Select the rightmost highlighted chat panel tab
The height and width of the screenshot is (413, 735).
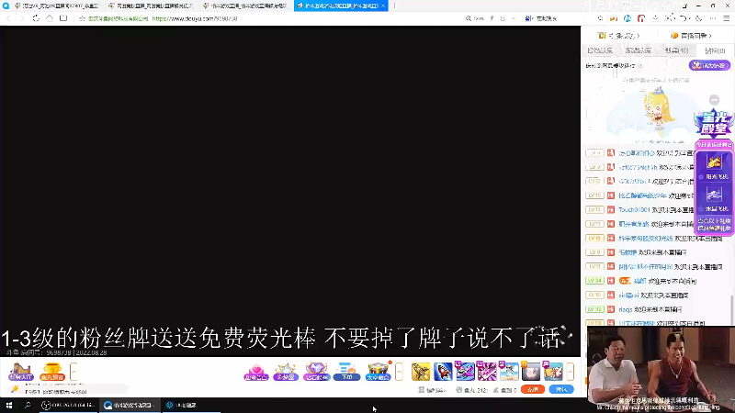pos(715,50)
